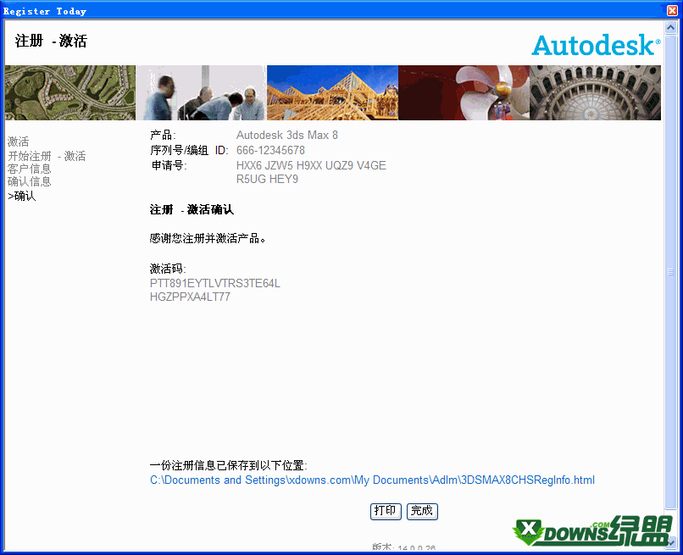Open the saved 3DSMAX8CHSRegInfo.html file link
Screen dimensions: 683x555
click(x=372, y=480)
